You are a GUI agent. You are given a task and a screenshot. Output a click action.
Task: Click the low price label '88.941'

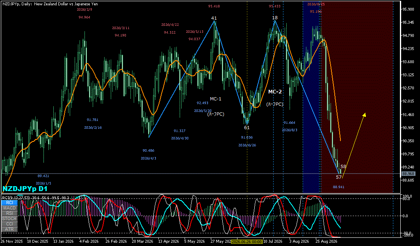338,187
